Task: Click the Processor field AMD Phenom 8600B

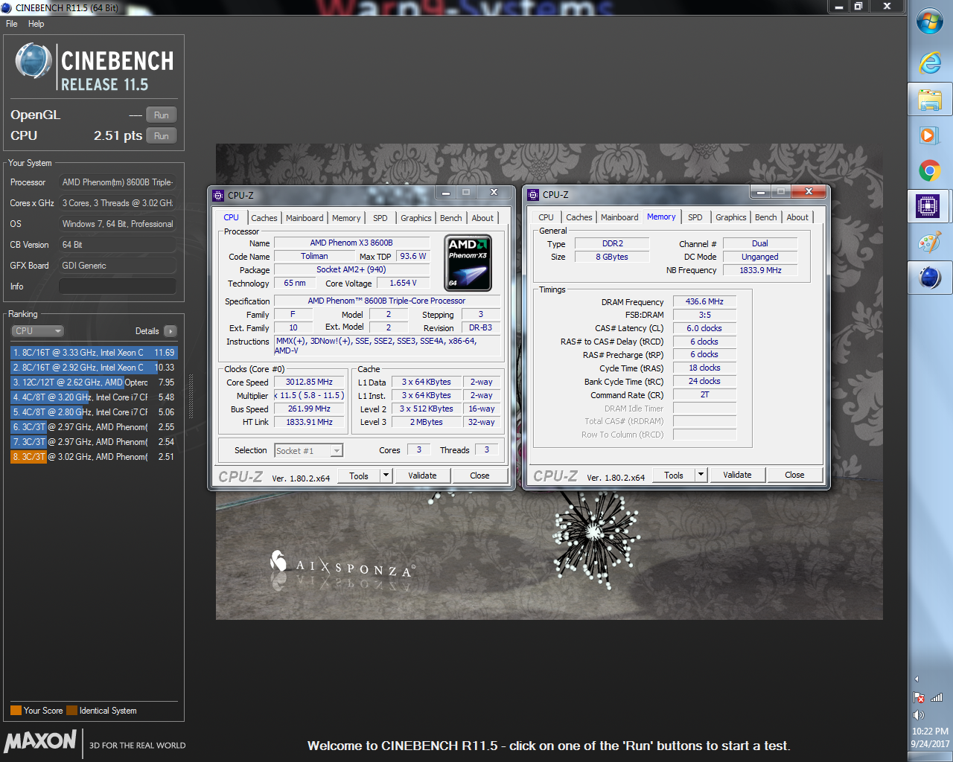Action: pyautogui.click(x=118, y=182)
